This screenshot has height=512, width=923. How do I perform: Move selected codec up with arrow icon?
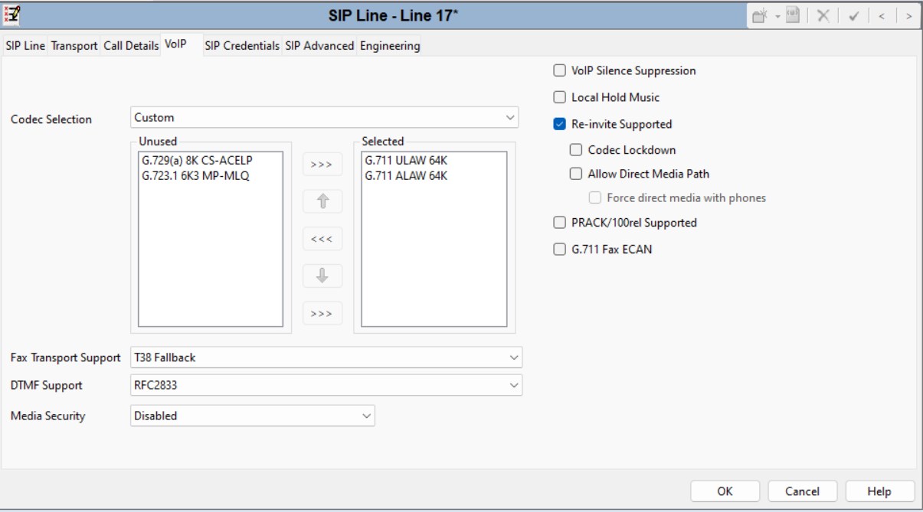coord(322,201)
